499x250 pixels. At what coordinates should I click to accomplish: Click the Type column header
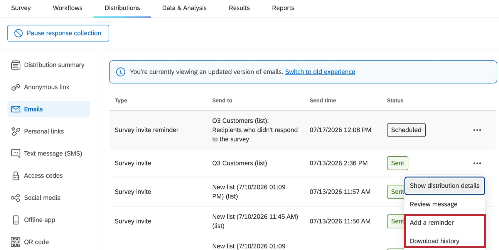pos(121,100)
